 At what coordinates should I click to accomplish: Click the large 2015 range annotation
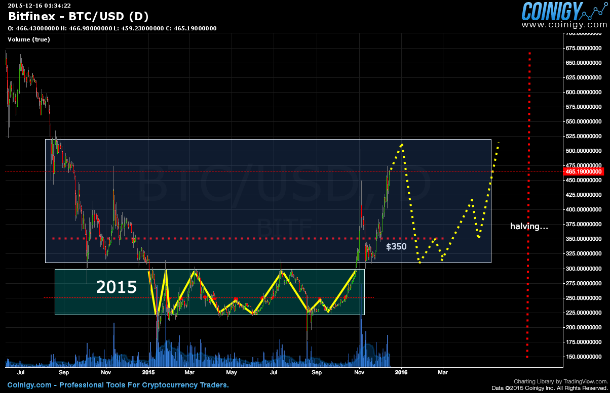[117, 287]
